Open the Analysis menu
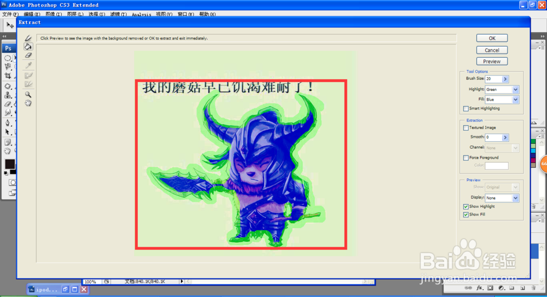The image size is (547, 297). 141,14
